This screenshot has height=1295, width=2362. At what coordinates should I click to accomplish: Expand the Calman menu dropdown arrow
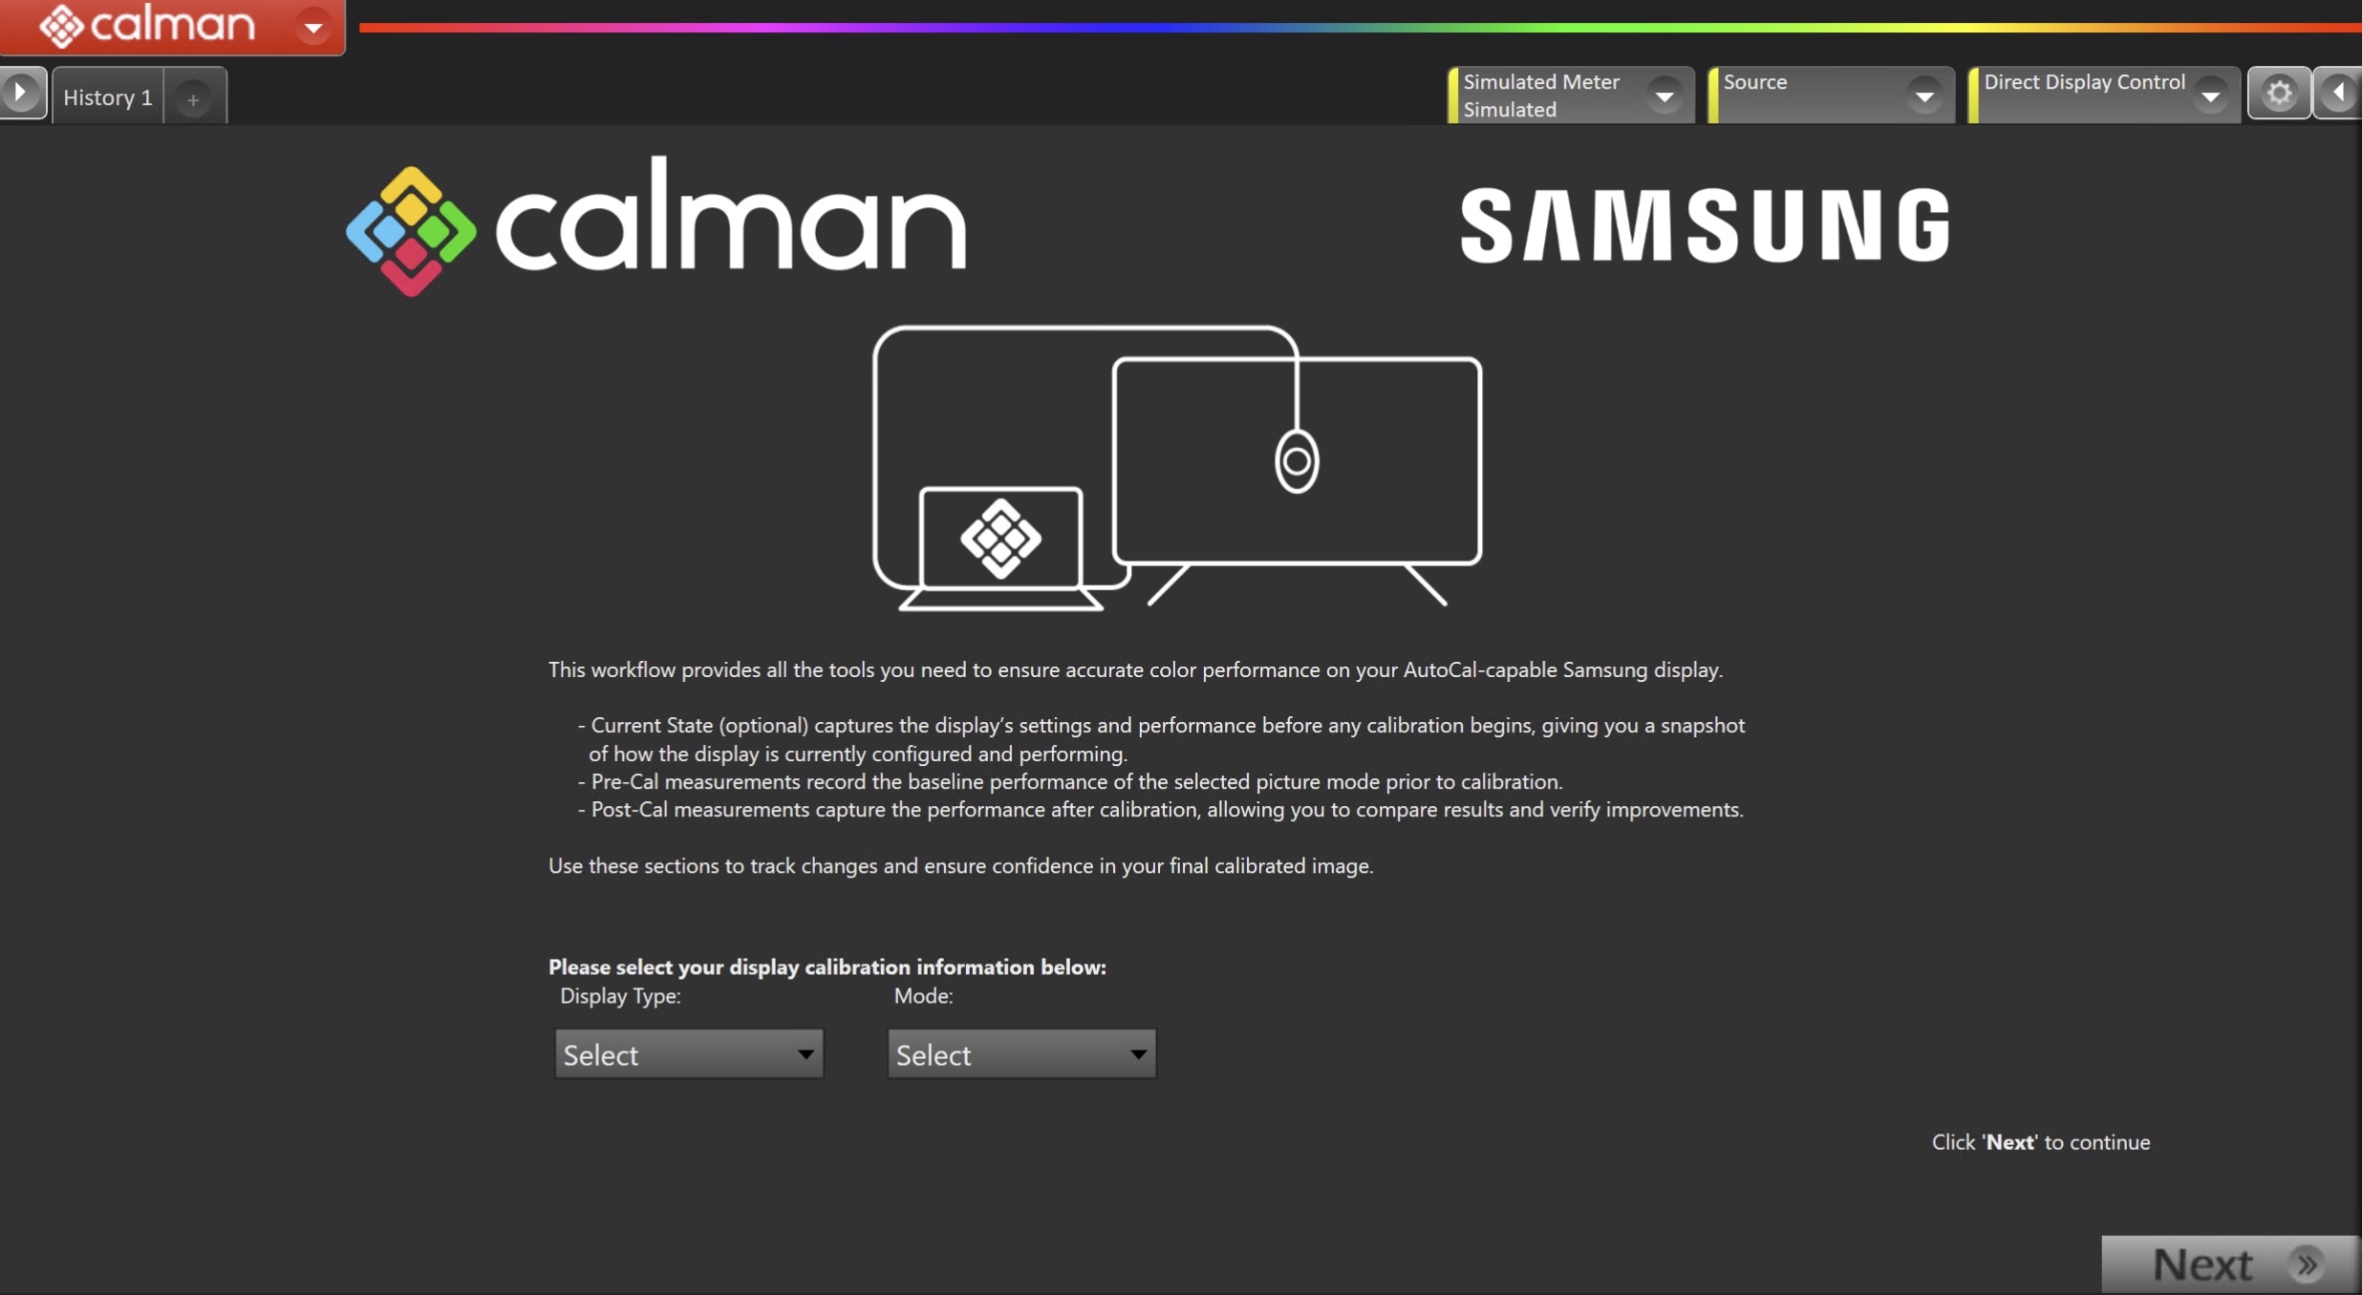click(x=313, y=28)
